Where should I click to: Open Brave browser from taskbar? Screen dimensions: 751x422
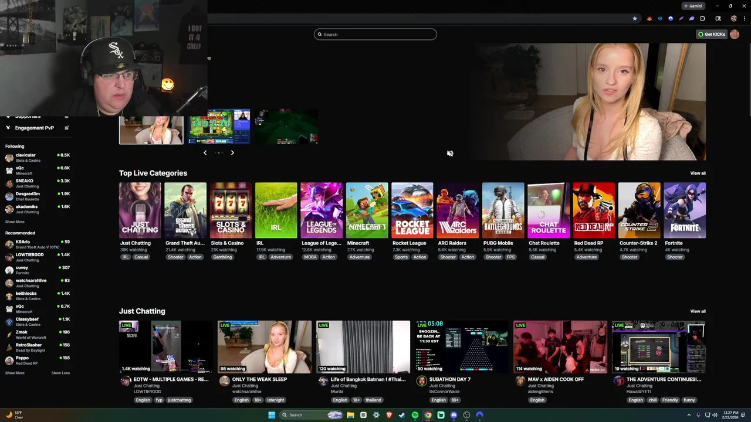389,415
